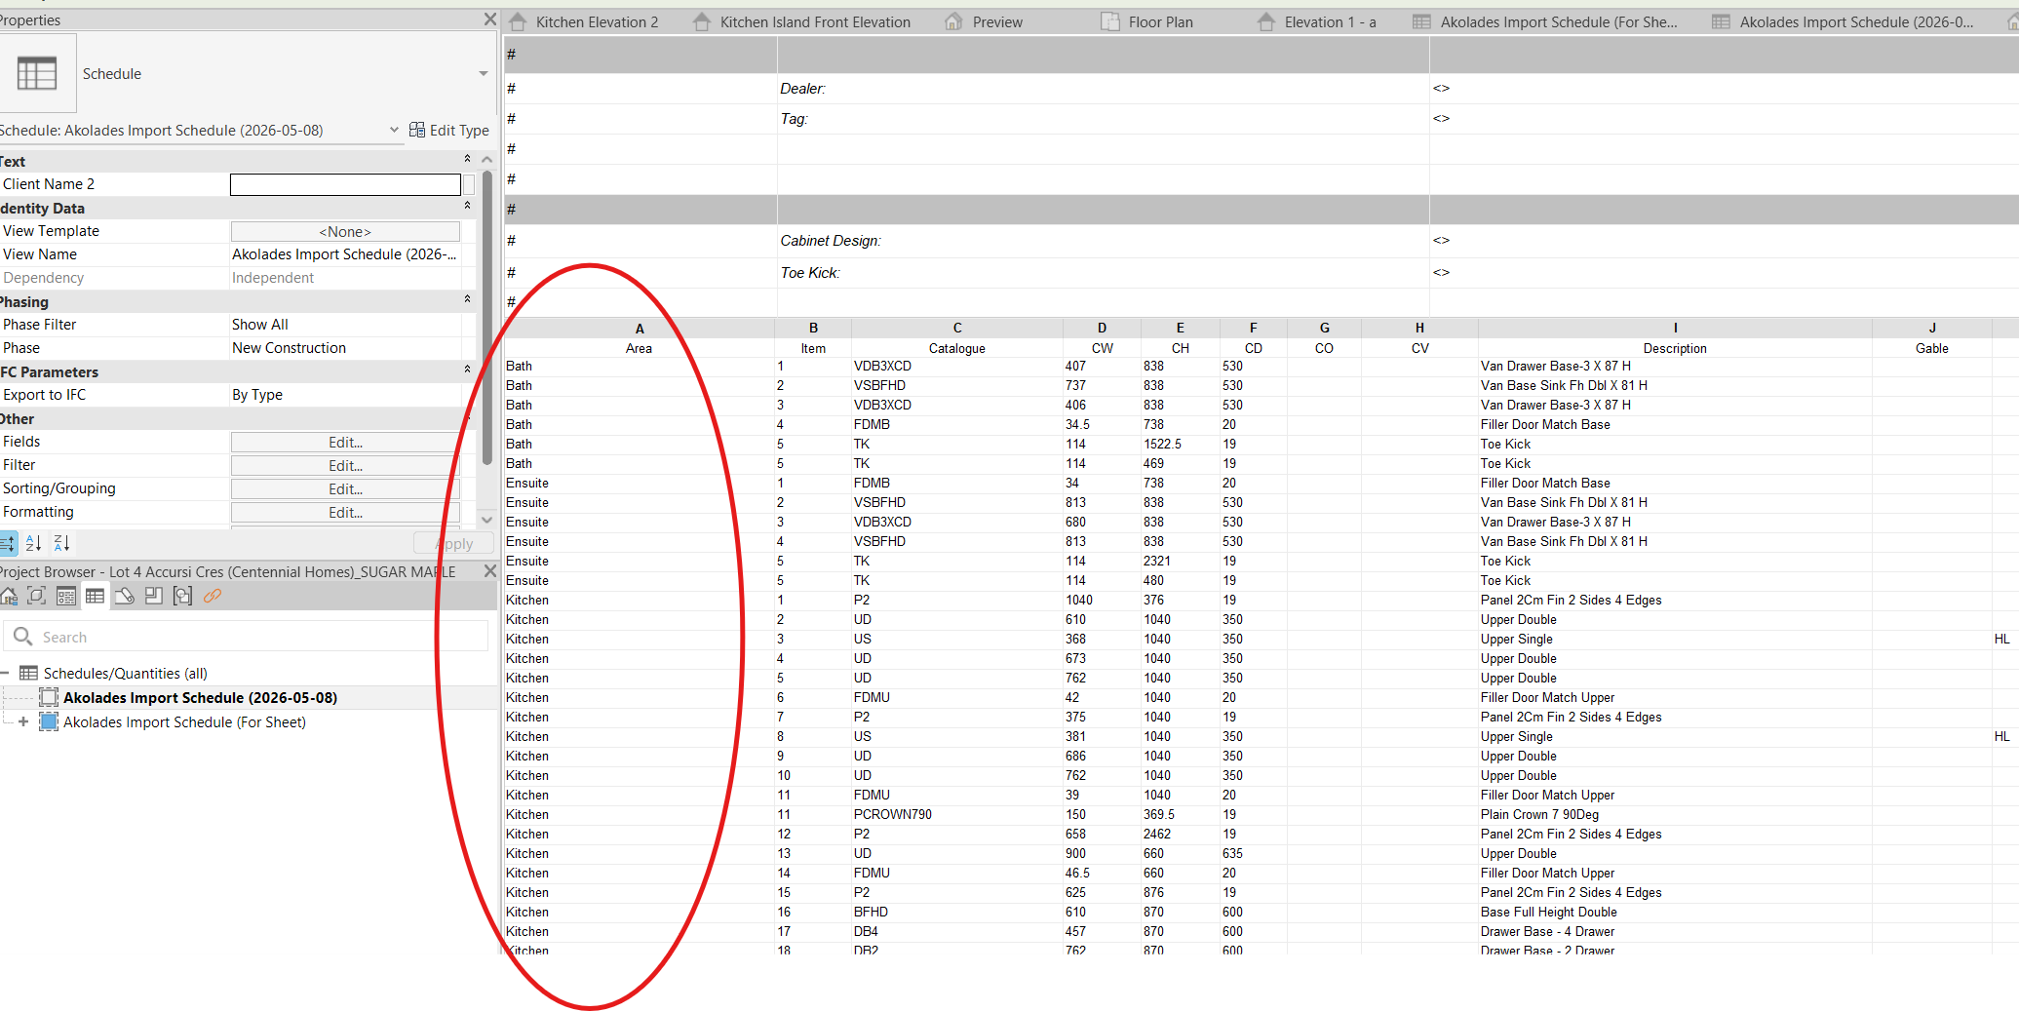Toggle categorized property sorting icon
Image resolution: width=2019 pixels, height=1012 pixels.
click(x=8, y=543)
